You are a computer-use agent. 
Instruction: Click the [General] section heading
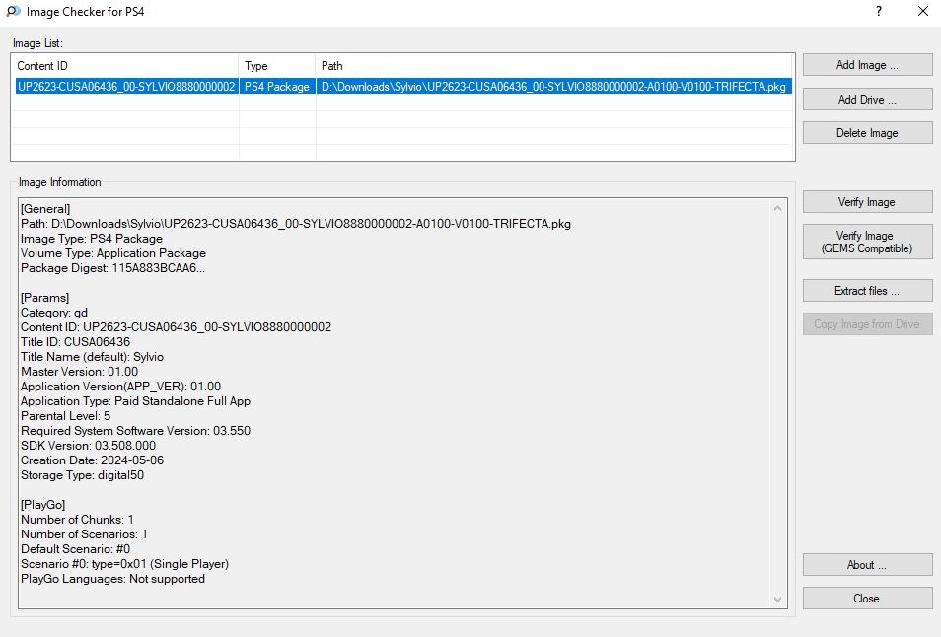click(x=45, y=209)
